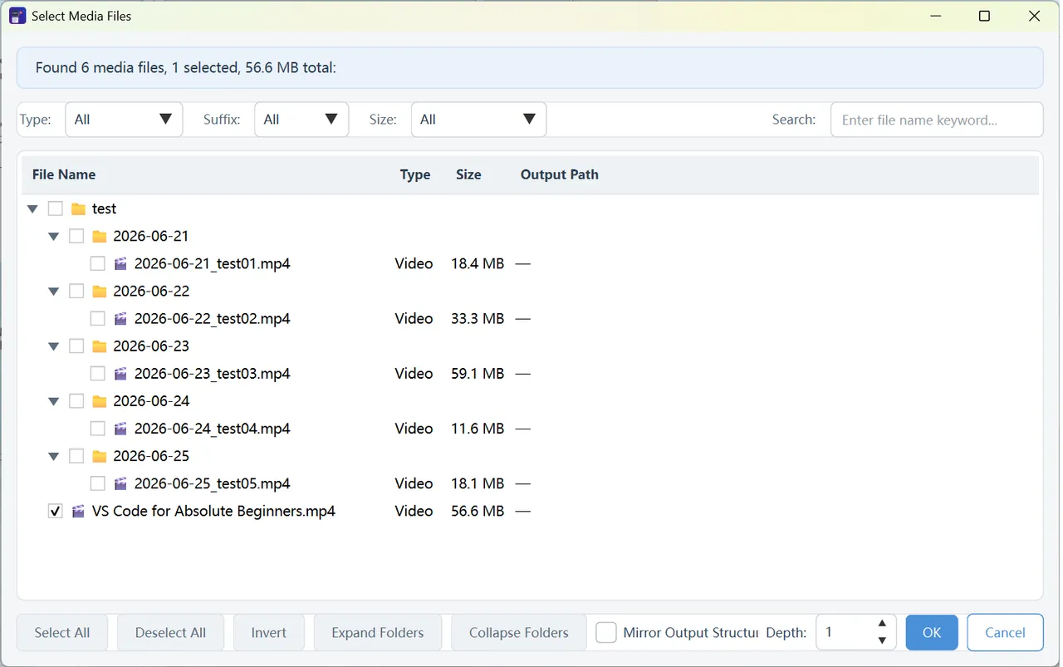The height and width of the screenshot is (667, 1063).
Task: Click video icon of 2026-06-23_test03.mp4
Action: pos(120,374)
